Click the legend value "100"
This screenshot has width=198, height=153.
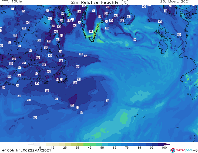pos(164,148)
